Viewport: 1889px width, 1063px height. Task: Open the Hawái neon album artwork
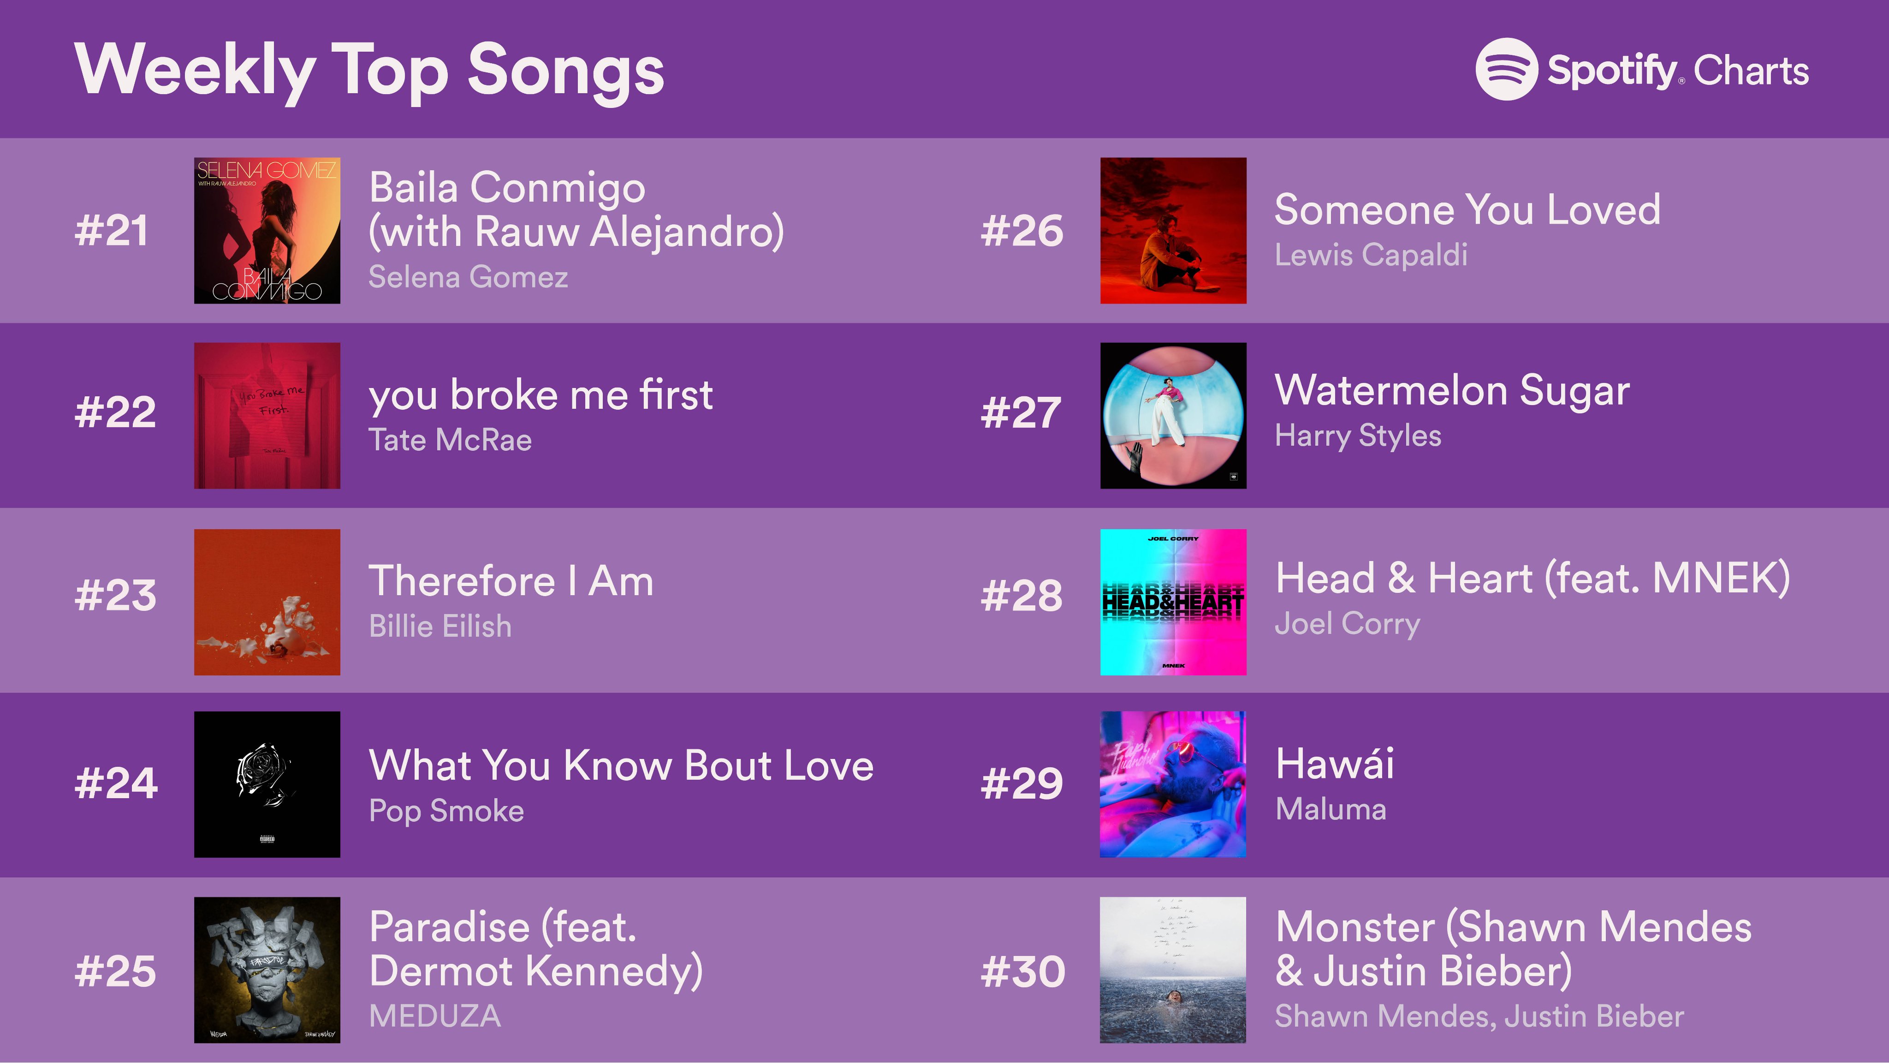1173,783
